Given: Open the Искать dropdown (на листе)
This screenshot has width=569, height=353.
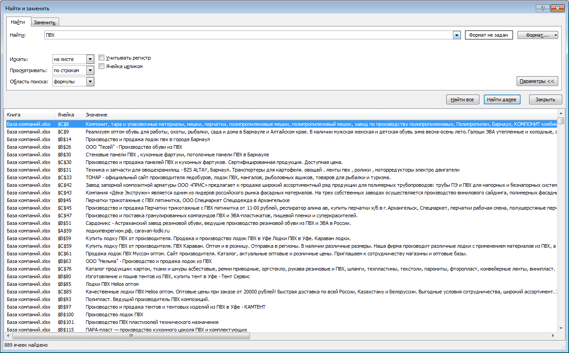Looking at the screenshot, I should point(90,59).
